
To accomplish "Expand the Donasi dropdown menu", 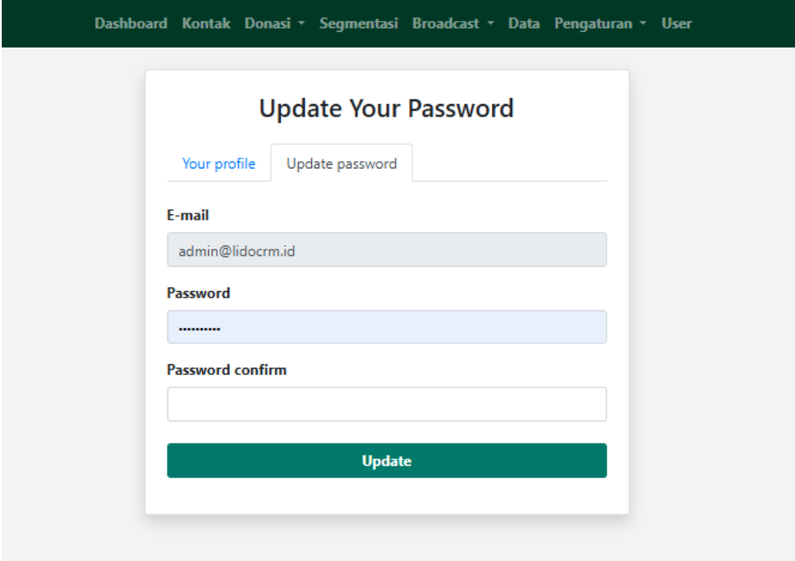I will (x=274, y=24).
